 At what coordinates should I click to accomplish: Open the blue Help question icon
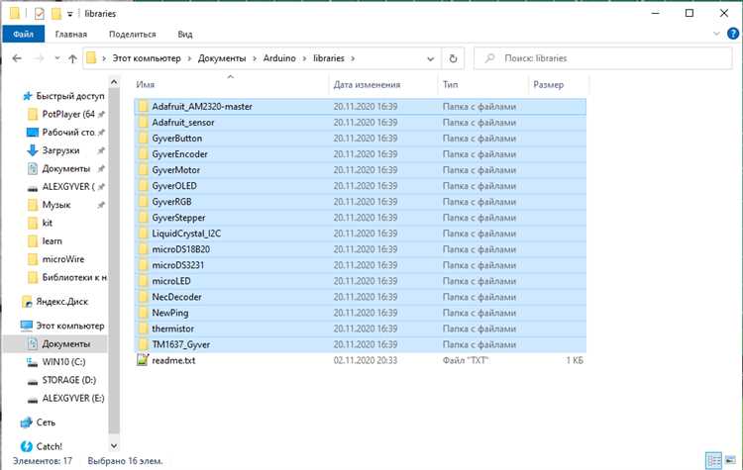tap(732, 34)
